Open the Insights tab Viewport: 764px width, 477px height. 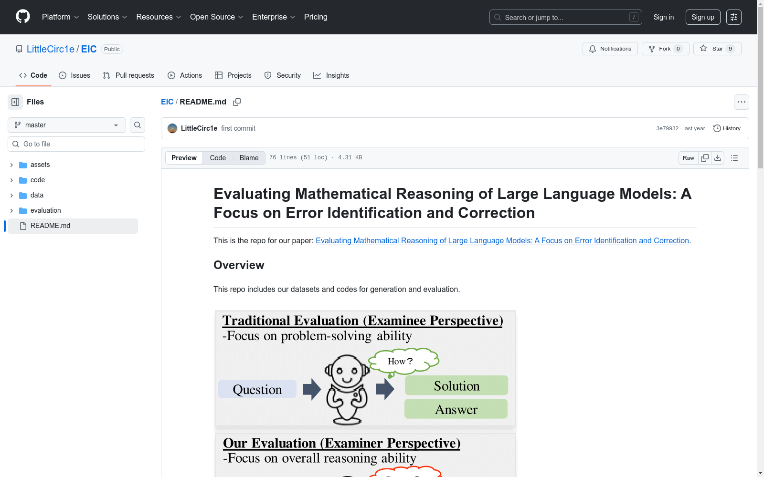(331, 75)
